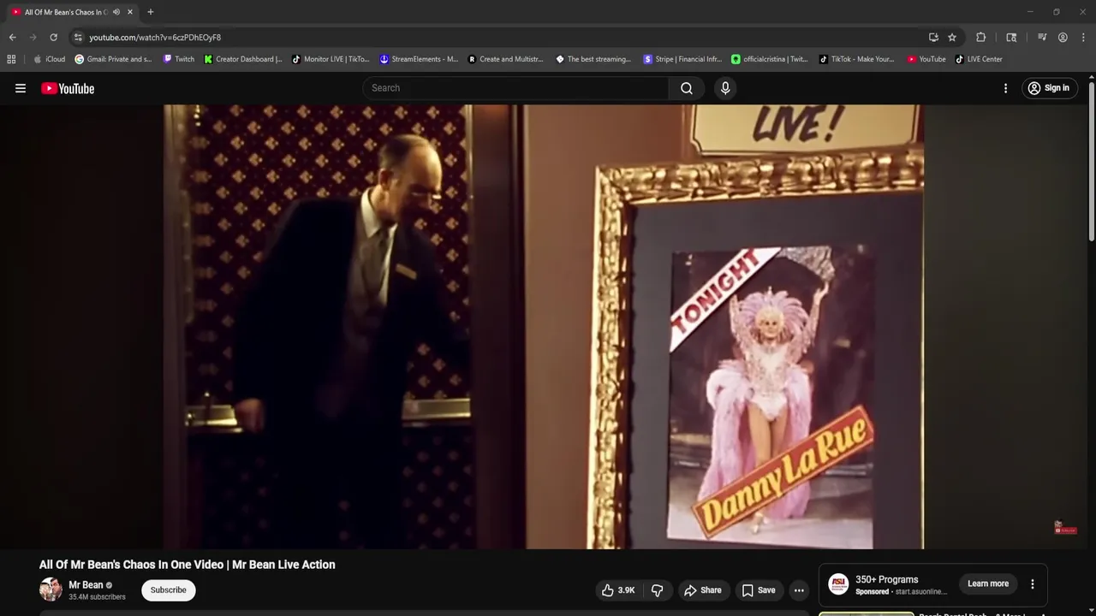The width and height of the screenshot is (1096, 616).
Task: Open the YouTube guide hamburger menu
Action: pos(21,88)
